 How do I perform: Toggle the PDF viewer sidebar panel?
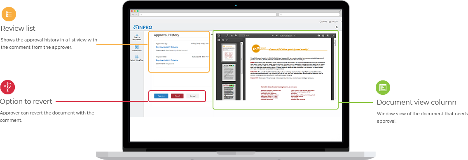click(218, 35)
